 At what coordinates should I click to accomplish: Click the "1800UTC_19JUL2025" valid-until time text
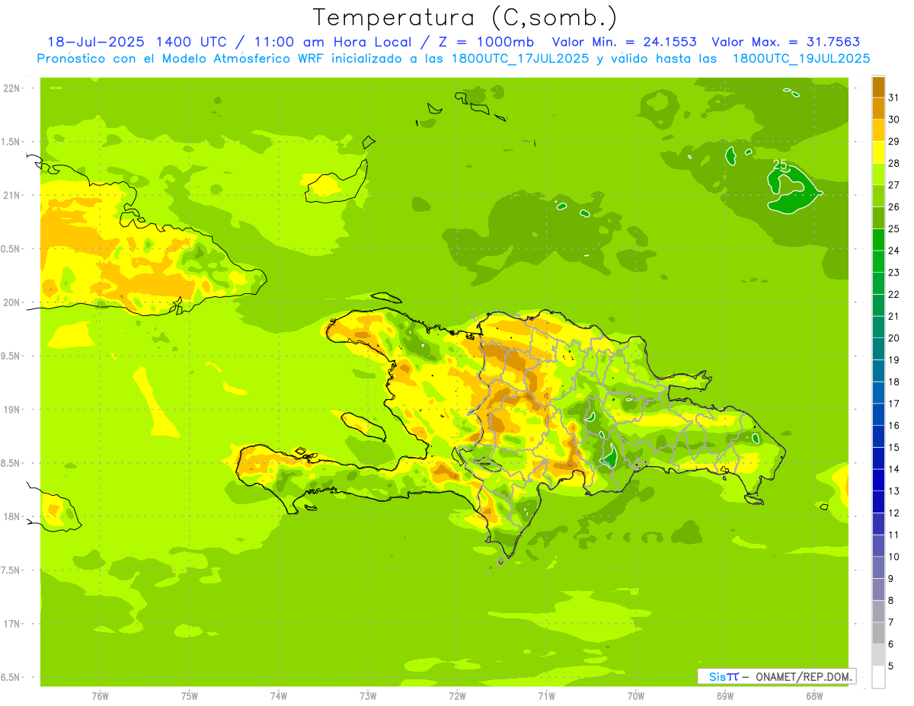pos(800,59)
